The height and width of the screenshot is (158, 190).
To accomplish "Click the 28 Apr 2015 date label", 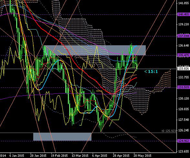I will tap(121, 155).
